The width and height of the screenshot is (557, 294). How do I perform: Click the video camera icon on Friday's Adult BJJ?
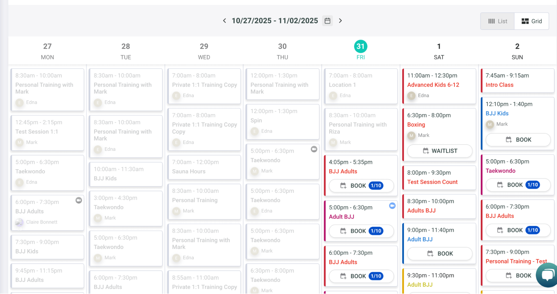point(393,206)
